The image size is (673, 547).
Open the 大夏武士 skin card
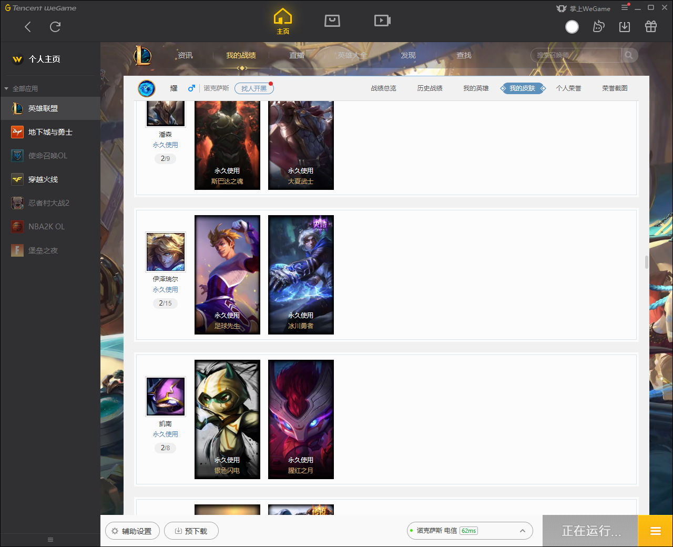pyautogui.click(x=301, y=145)
